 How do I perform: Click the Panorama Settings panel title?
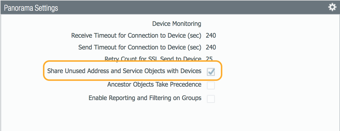pos(31,8)
